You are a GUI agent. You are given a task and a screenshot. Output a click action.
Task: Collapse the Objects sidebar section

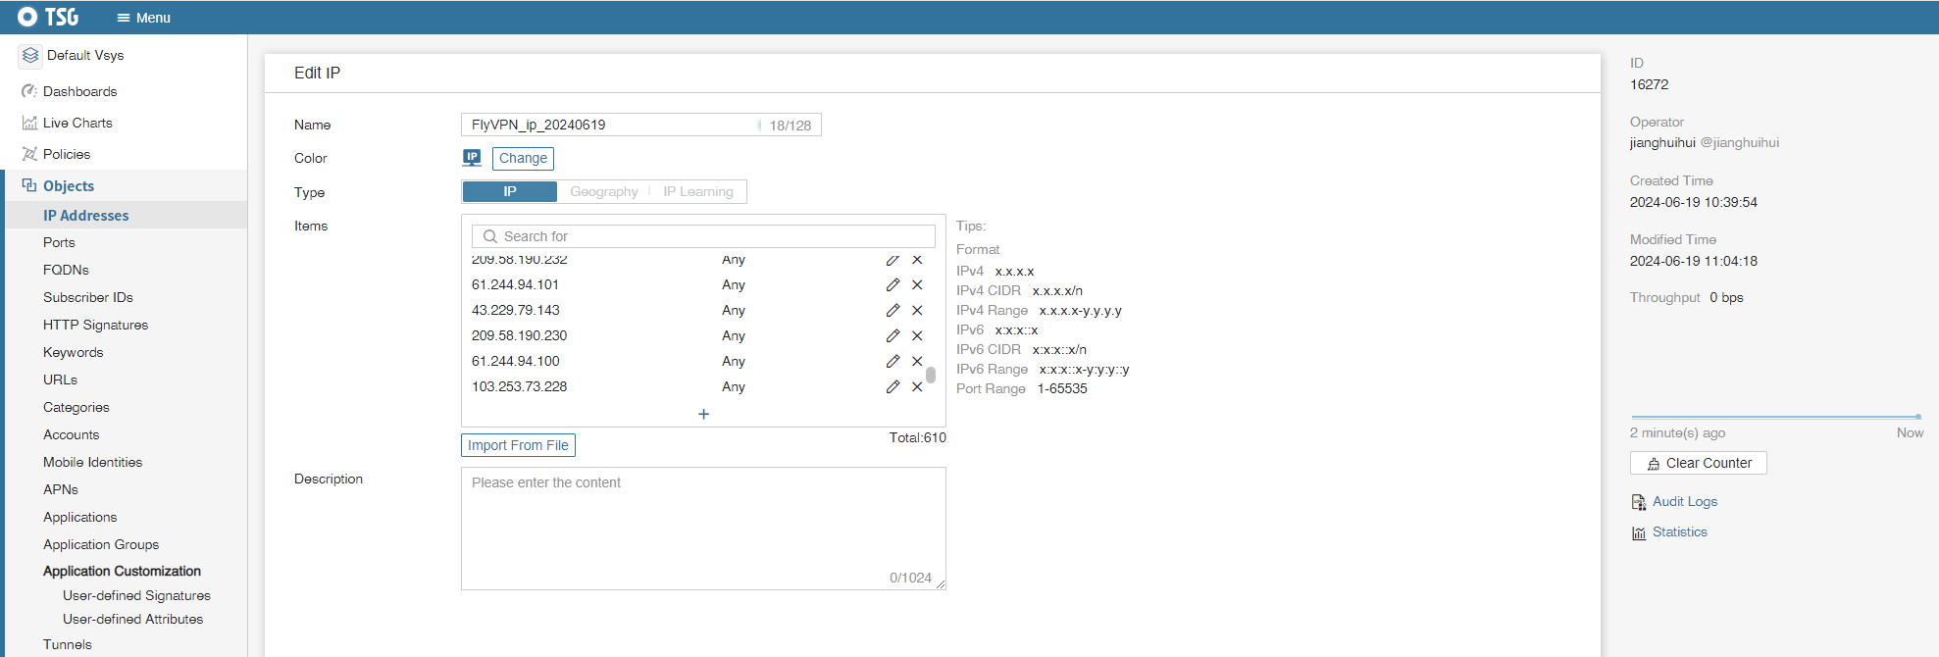click(68, 185)
